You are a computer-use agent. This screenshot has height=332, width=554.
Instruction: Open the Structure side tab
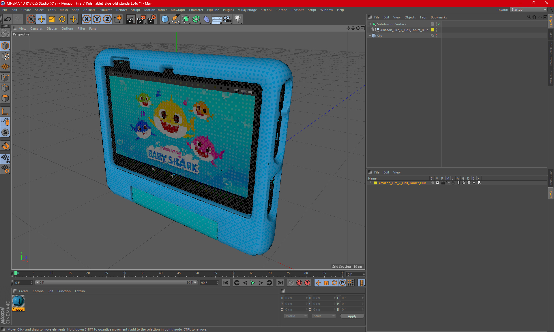coord(551,77)
